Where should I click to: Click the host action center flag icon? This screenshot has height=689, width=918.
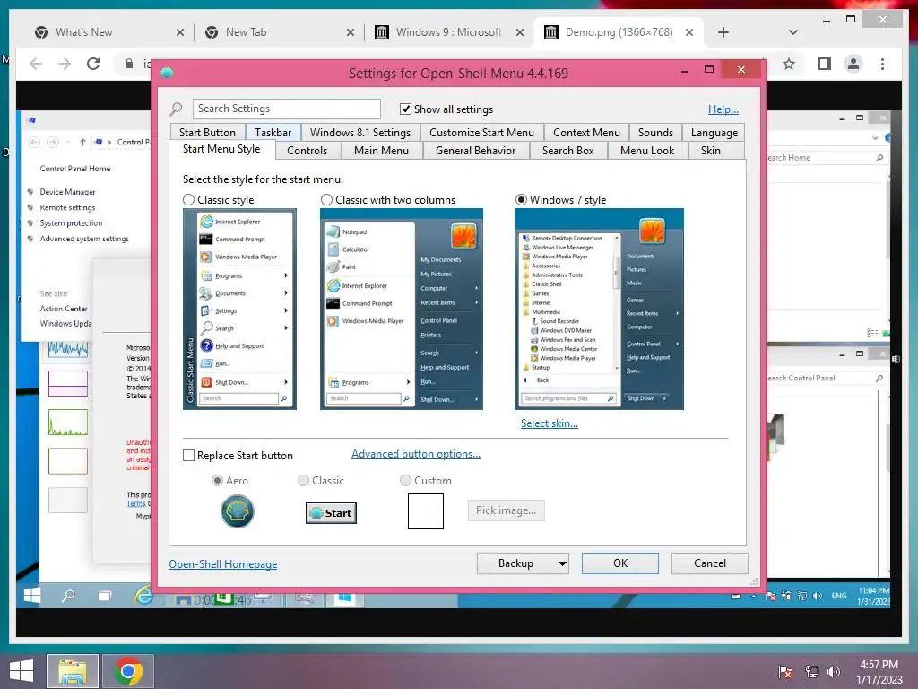tap(785, 671)
